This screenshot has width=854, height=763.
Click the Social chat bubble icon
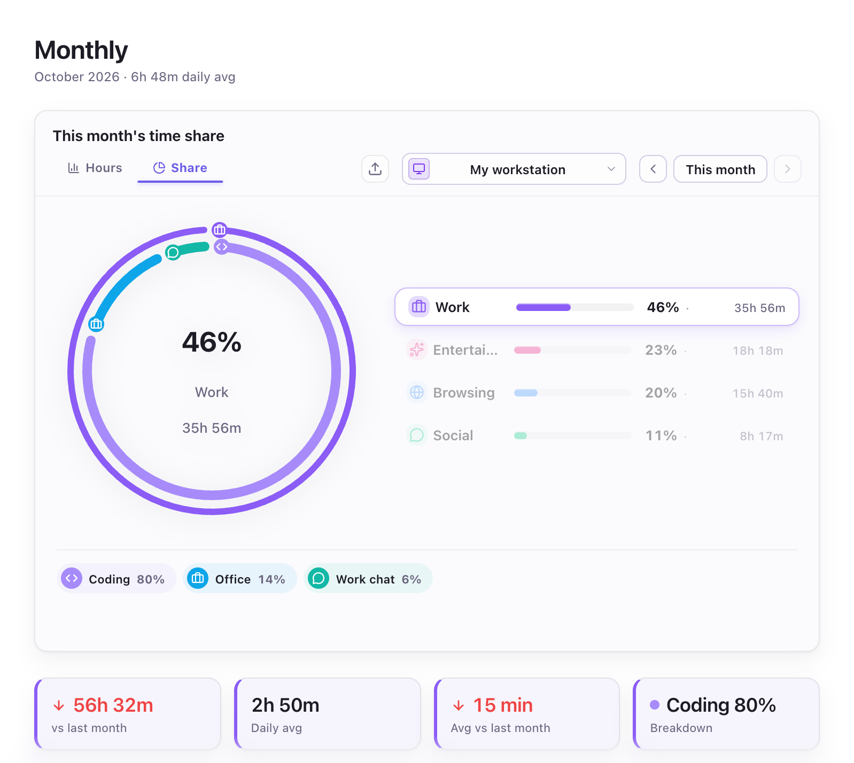pyautogui.click(x=417, y=435)
